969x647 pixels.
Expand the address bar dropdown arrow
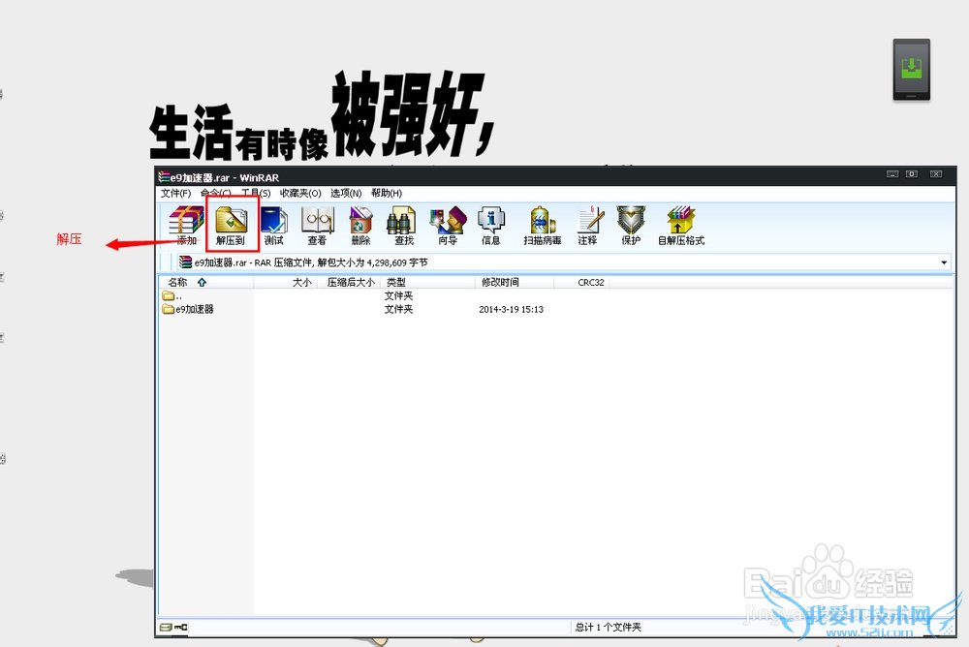click(x=944, y=262)
